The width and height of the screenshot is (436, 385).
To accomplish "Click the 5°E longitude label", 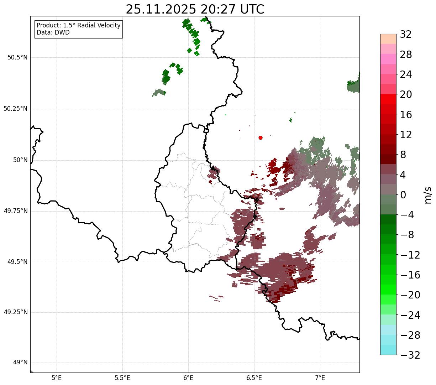I will coord(57,378).
